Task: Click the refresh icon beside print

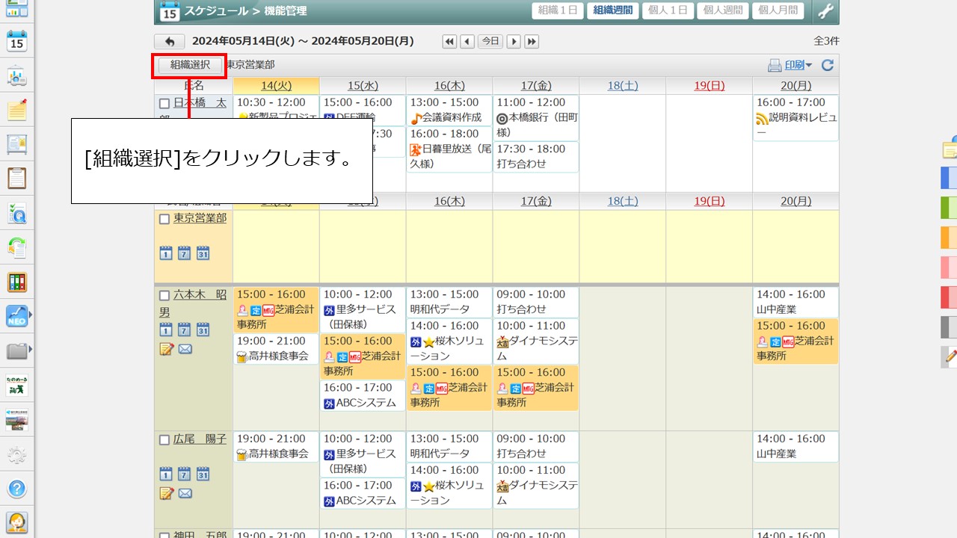Action: click(x=827, y=65)
